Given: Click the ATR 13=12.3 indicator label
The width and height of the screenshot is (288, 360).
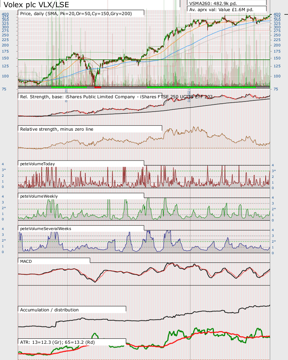Looking at the screenshot, I should click(72, 342).
